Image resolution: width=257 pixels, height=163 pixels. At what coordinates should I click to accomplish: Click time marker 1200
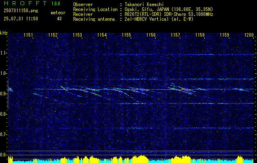point(249,35)
